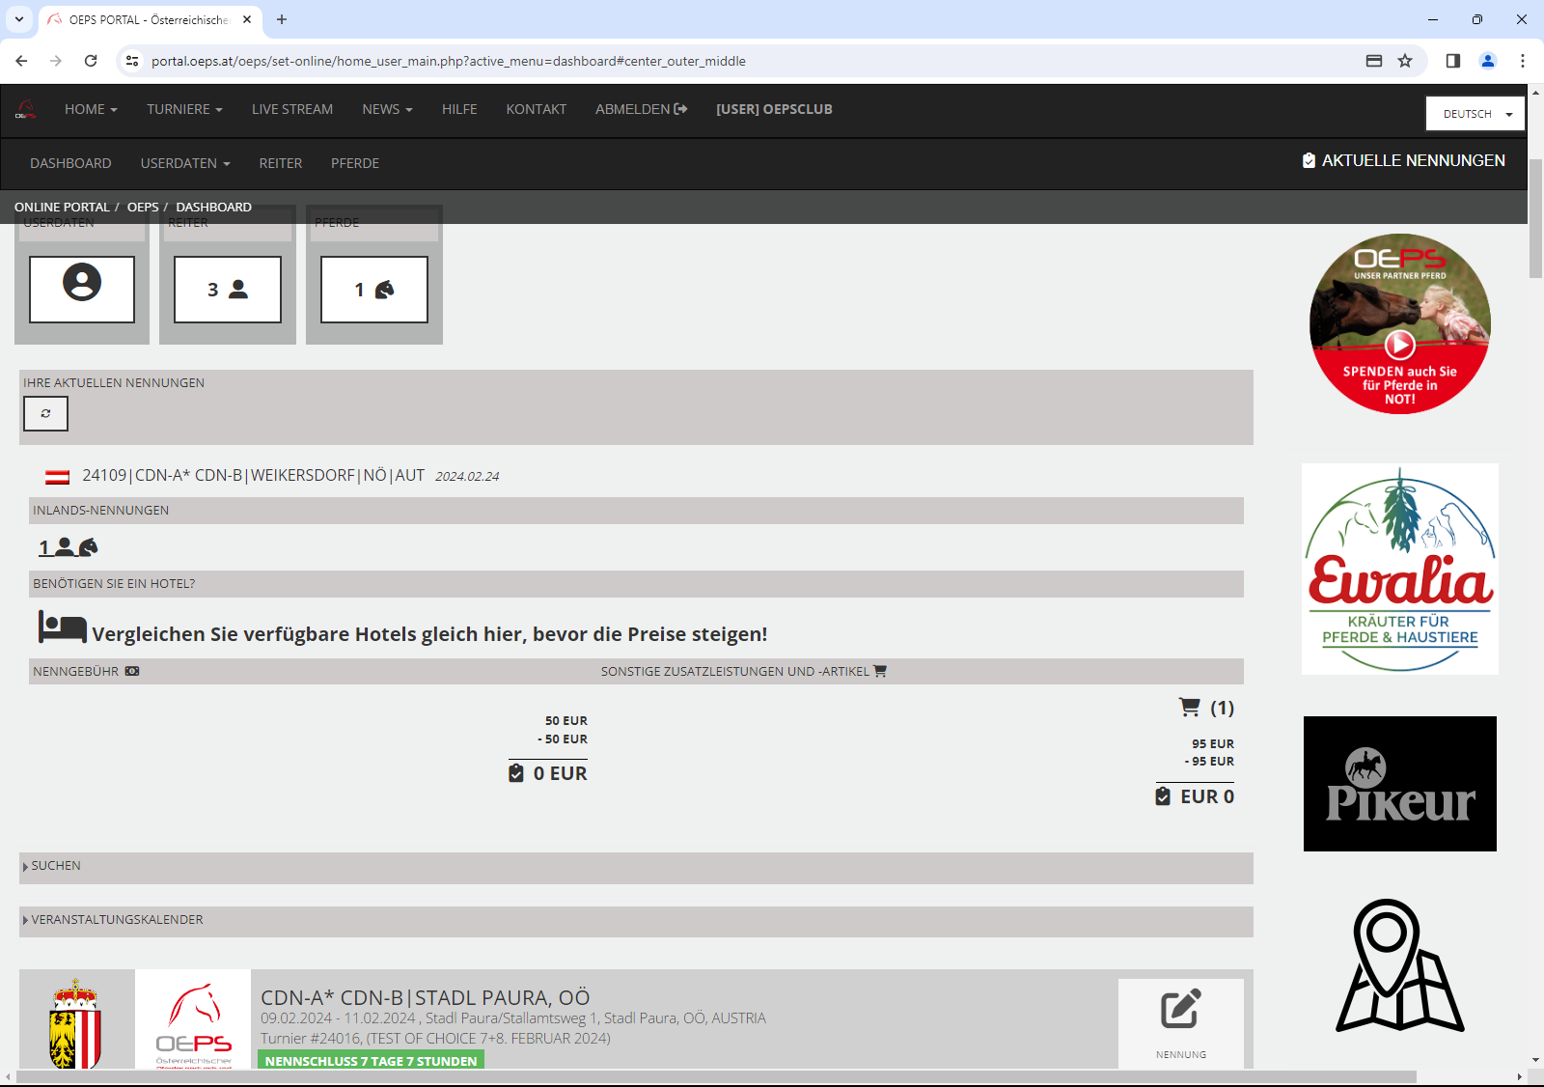Screen dimensions: 1544x1087
Task: Play the OEPS donation video banner
Action: point(1400,344)
